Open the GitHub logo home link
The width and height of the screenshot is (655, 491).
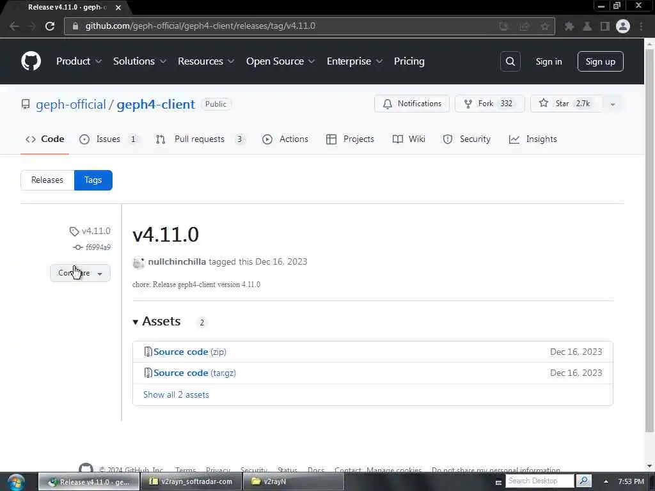31,61
